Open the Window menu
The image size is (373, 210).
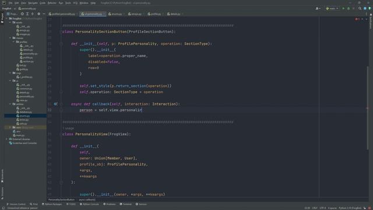coord(84,3)
